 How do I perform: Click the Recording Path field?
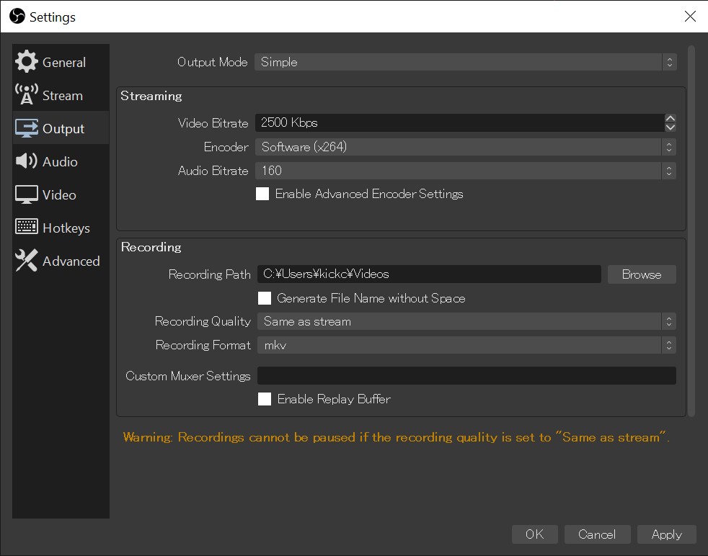click(x=429, y=274)
